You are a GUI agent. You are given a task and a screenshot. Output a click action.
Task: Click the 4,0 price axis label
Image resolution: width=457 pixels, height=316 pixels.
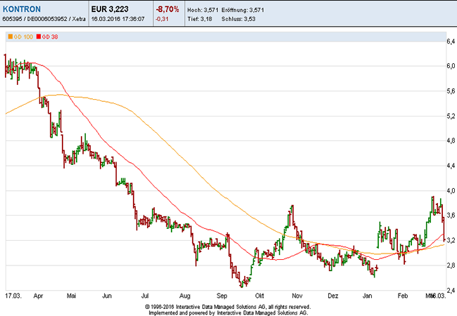tap(451, 191)
